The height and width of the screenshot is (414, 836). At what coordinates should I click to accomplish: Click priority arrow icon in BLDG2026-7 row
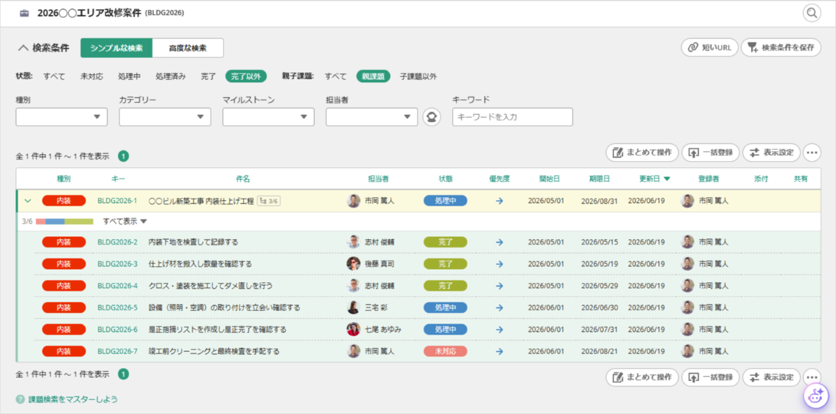click(x=500, y=351)
